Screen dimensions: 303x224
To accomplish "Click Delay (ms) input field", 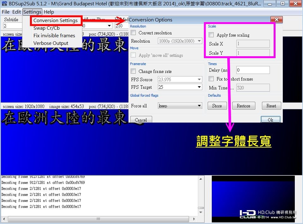I will click(253, 70).
